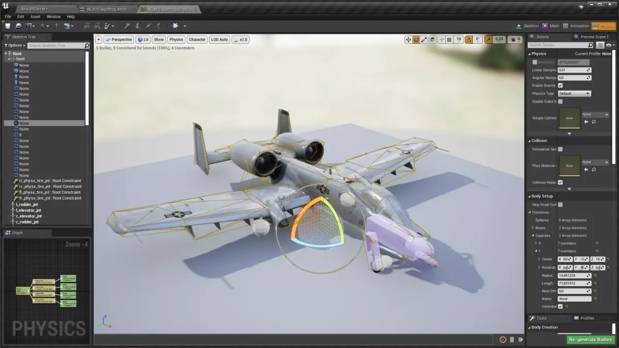The image size is (619, 348).
Task: Click the pause simulation button
Action: point(512,339)
